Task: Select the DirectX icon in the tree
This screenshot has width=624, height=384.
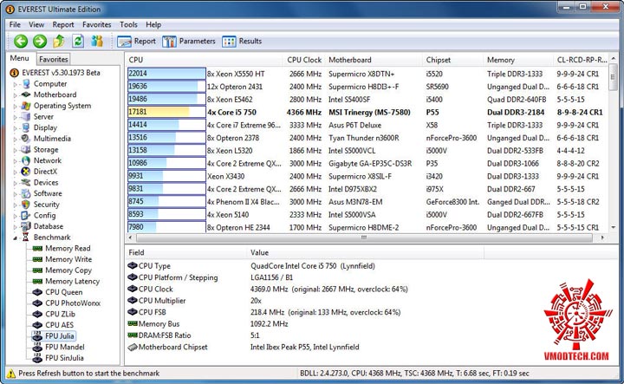Action: (26, 172)
